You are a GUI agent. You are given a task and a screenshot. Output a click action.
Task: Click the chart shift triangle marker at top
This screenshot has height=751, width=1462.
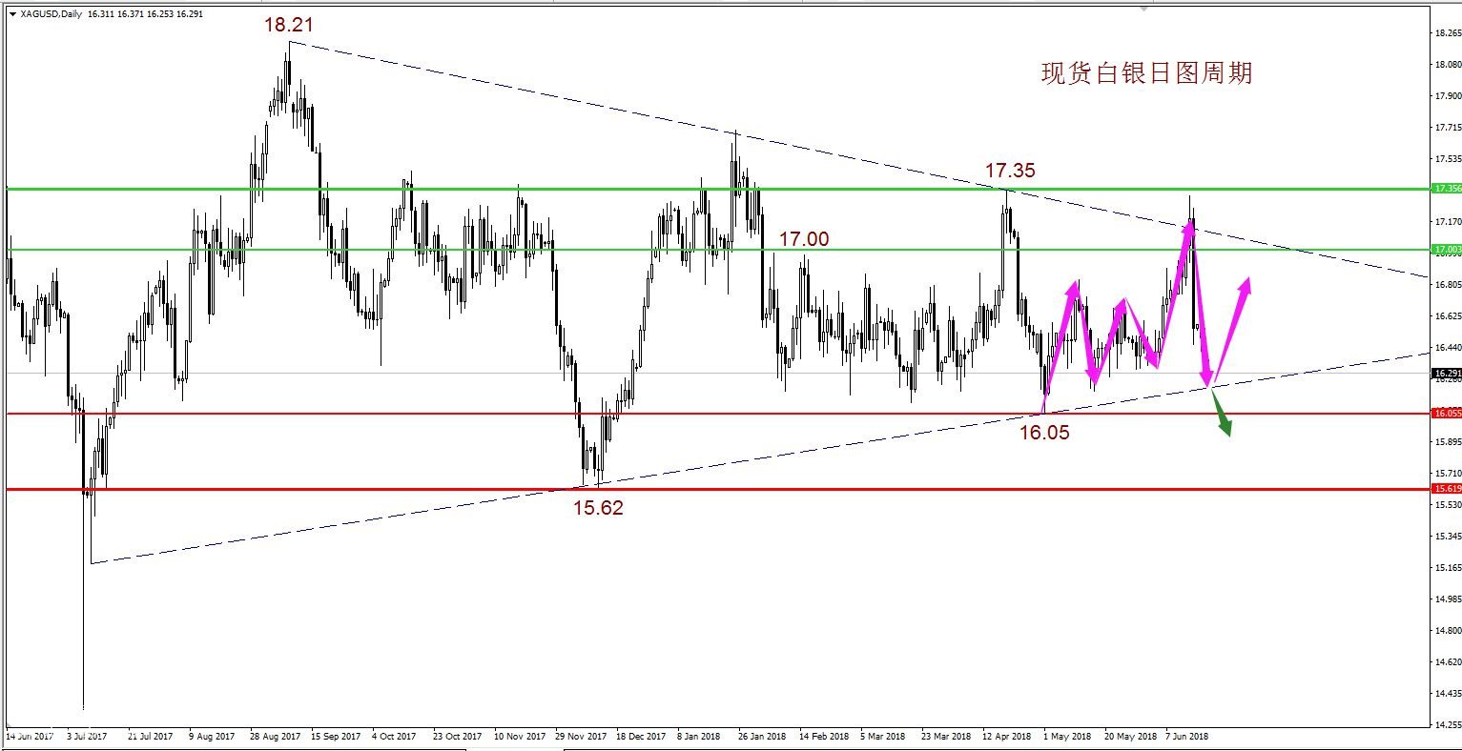point(1144,9)
